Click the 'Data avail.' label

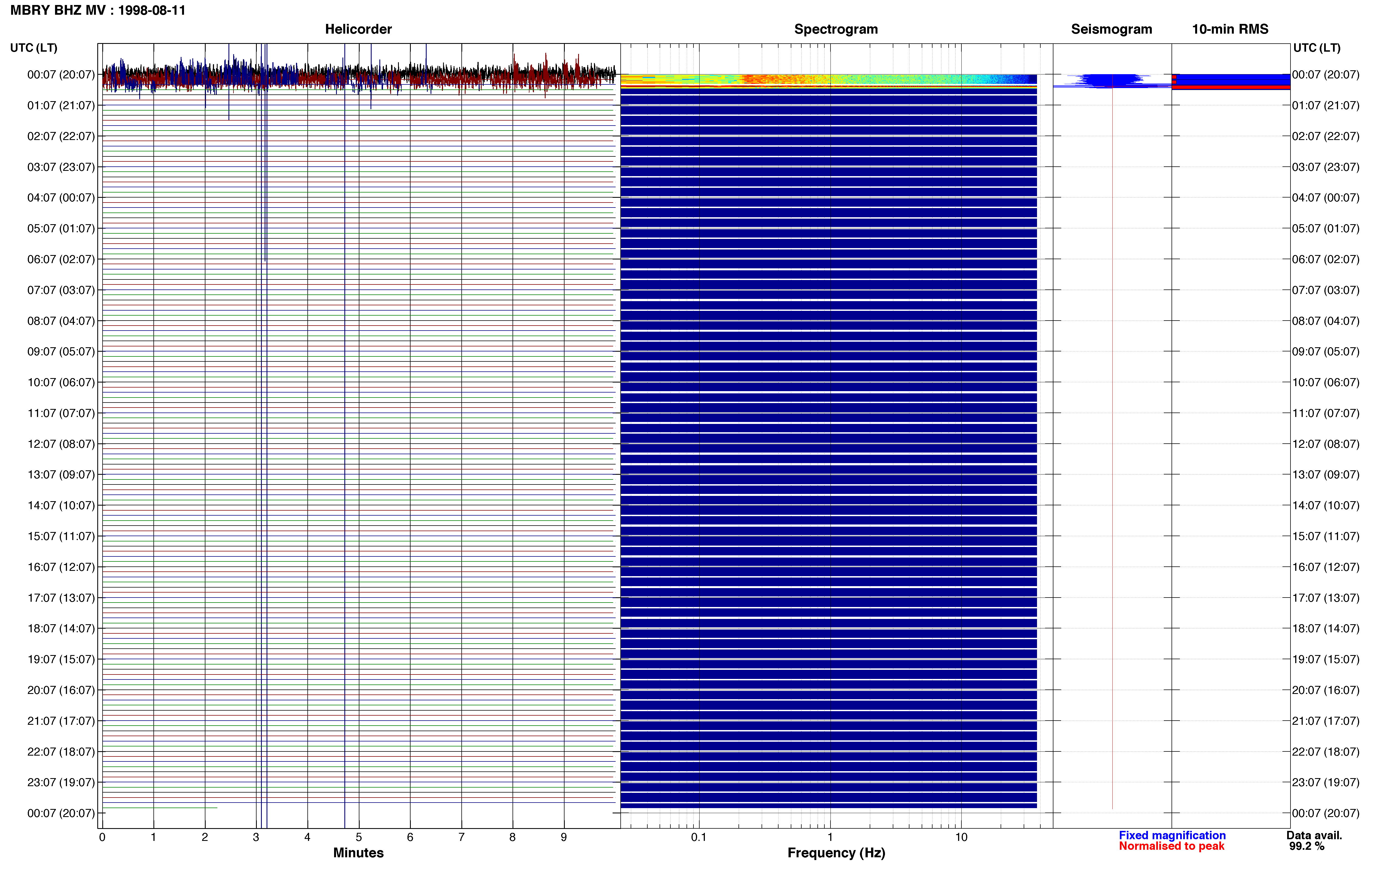(1314, 835)
